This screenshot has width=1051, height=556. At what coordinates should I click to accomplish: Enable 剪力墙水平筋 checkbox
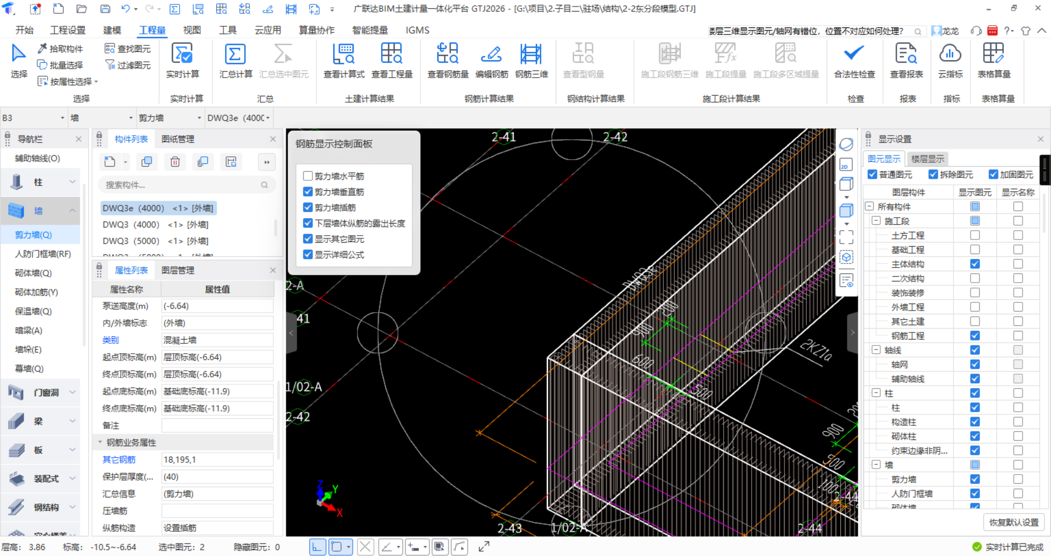coord(308,176)
